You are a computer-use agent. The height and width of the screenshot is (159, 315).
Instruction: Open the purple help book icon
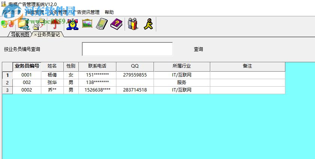pyautogui.click(x=116, y=24)
